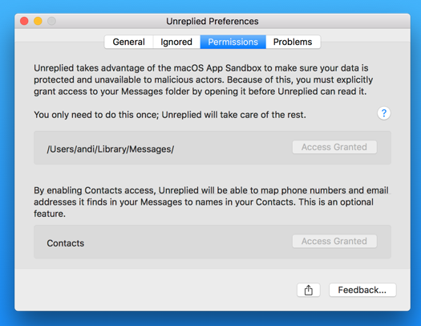Switch to the General tab

click(128, 42)
